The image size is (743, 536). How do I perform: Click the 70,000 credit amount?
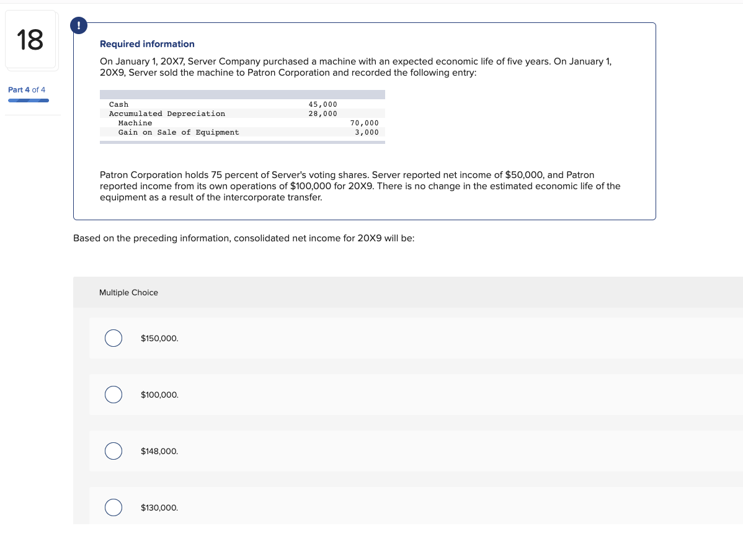[365, 123]
